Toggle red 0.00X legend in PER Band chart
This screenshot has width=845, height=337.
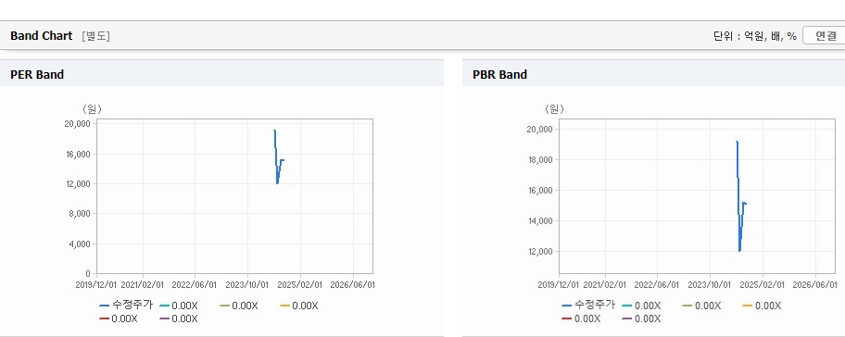coord(119,318)
